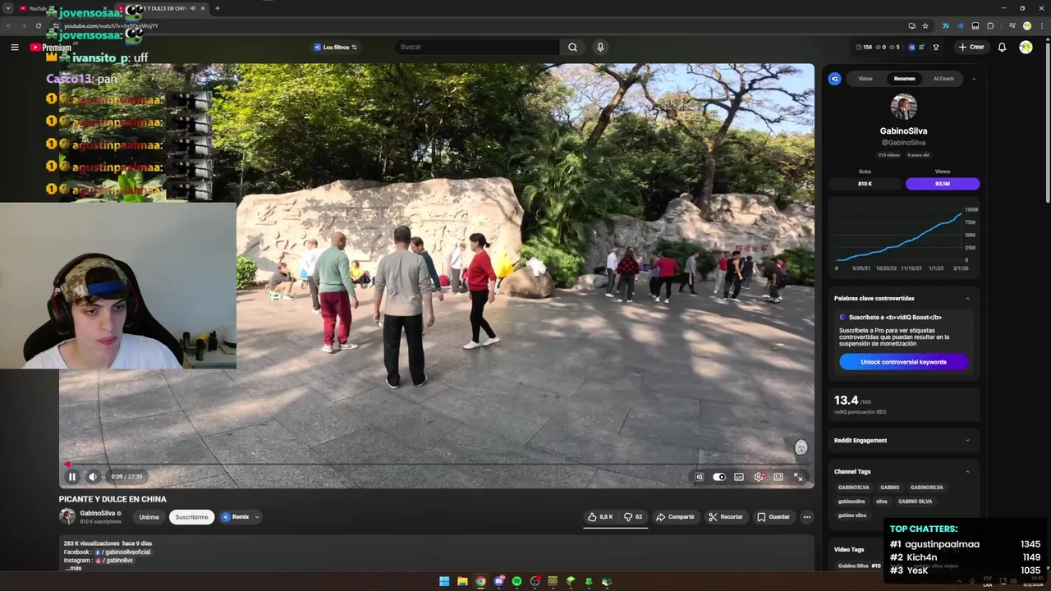The width and height of the screenshot is (1051, 591).
Task: Click Guardar save button
Action: (773, 517)
